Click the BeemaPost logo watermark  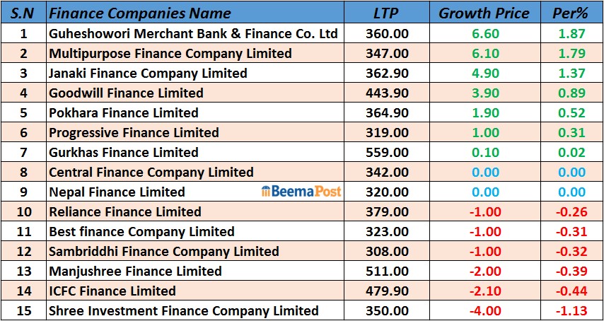pos(301,192)
